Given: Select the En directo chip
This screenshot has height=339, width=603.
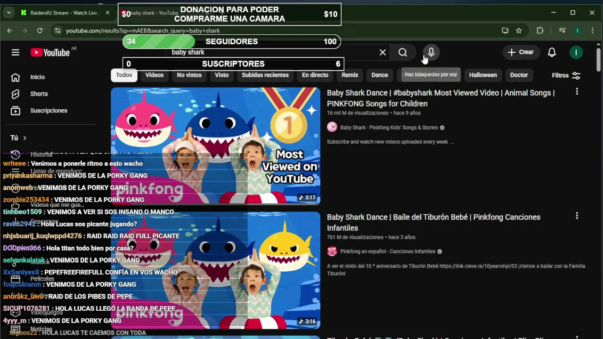Looking at the screenshot, I should [315, 75].
